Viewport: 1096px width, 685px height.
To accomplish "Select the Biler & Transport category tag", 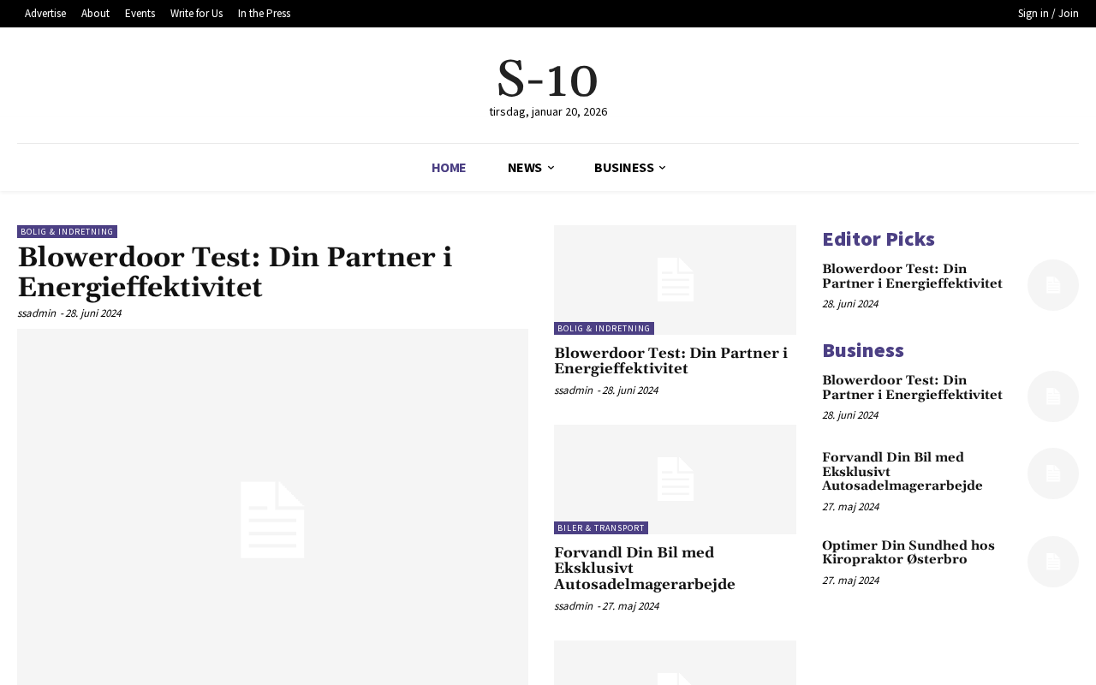I will 600,528.
